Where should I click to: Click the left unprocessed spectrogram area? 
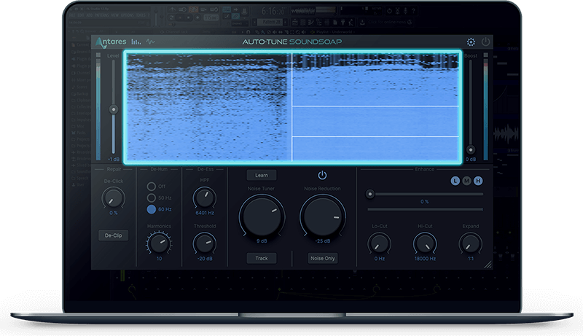tap(208, 107)
